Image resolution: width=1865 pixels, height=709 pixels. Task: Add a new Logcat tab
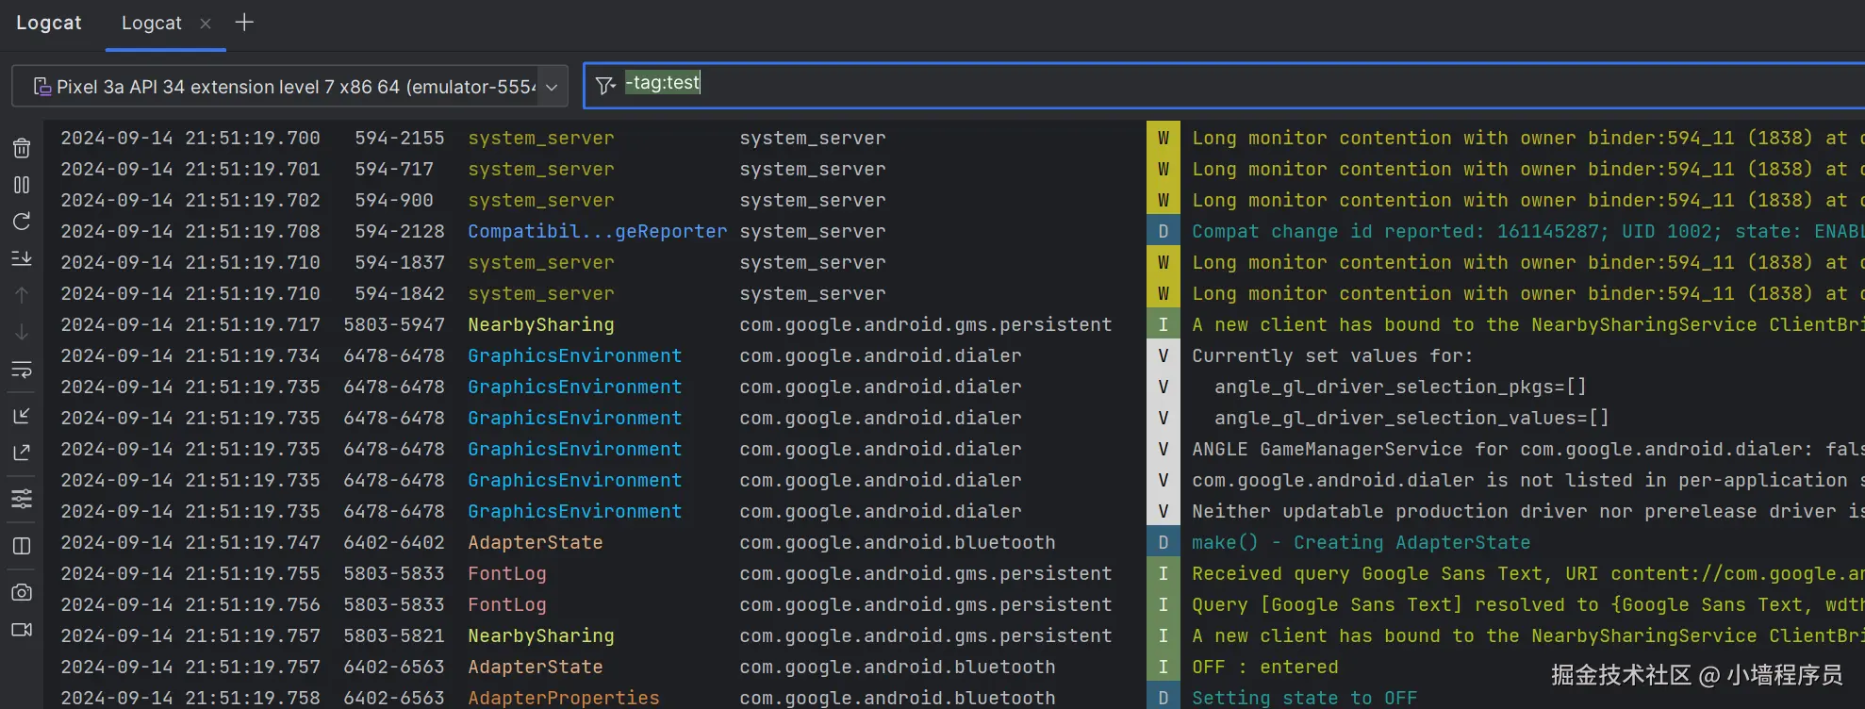pyautogui.click(x=244, y=23)
